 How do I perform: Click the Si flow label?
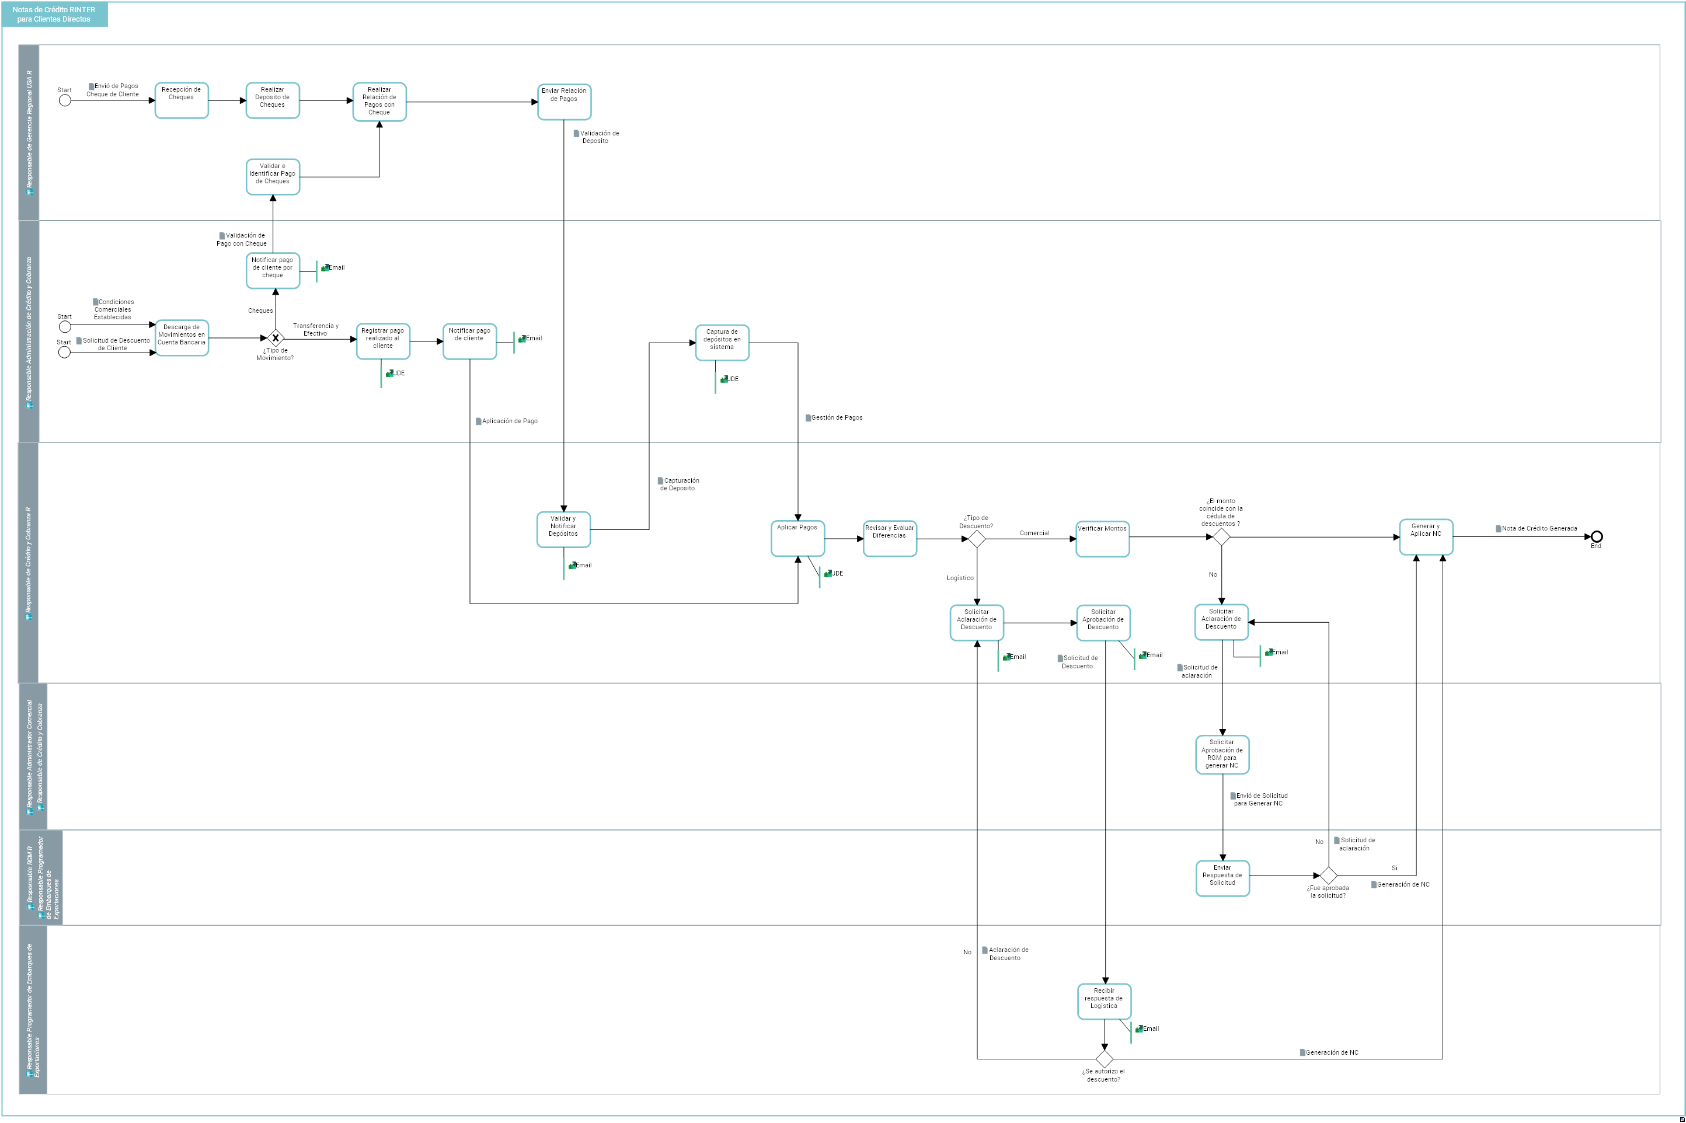[x=1395, y=868]
